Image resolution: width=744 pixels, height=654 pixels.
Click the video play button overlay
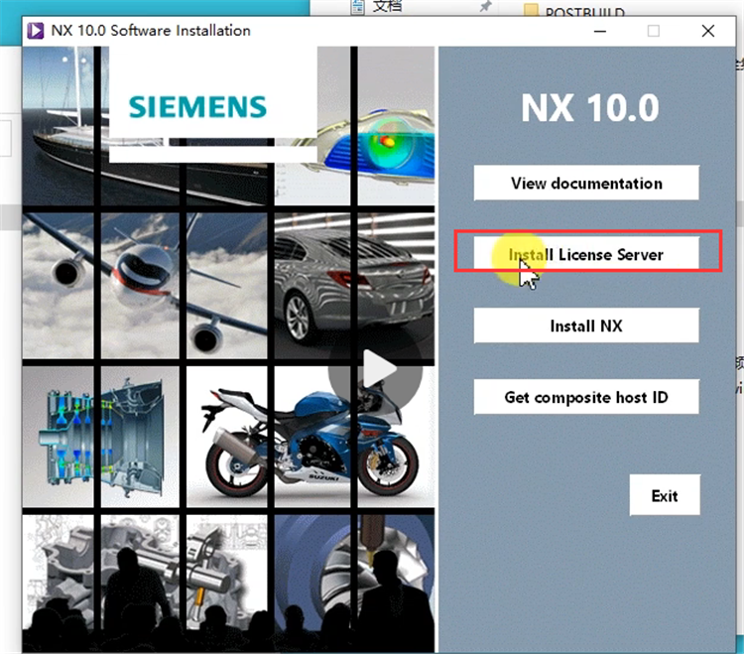(x=375, y=370)
